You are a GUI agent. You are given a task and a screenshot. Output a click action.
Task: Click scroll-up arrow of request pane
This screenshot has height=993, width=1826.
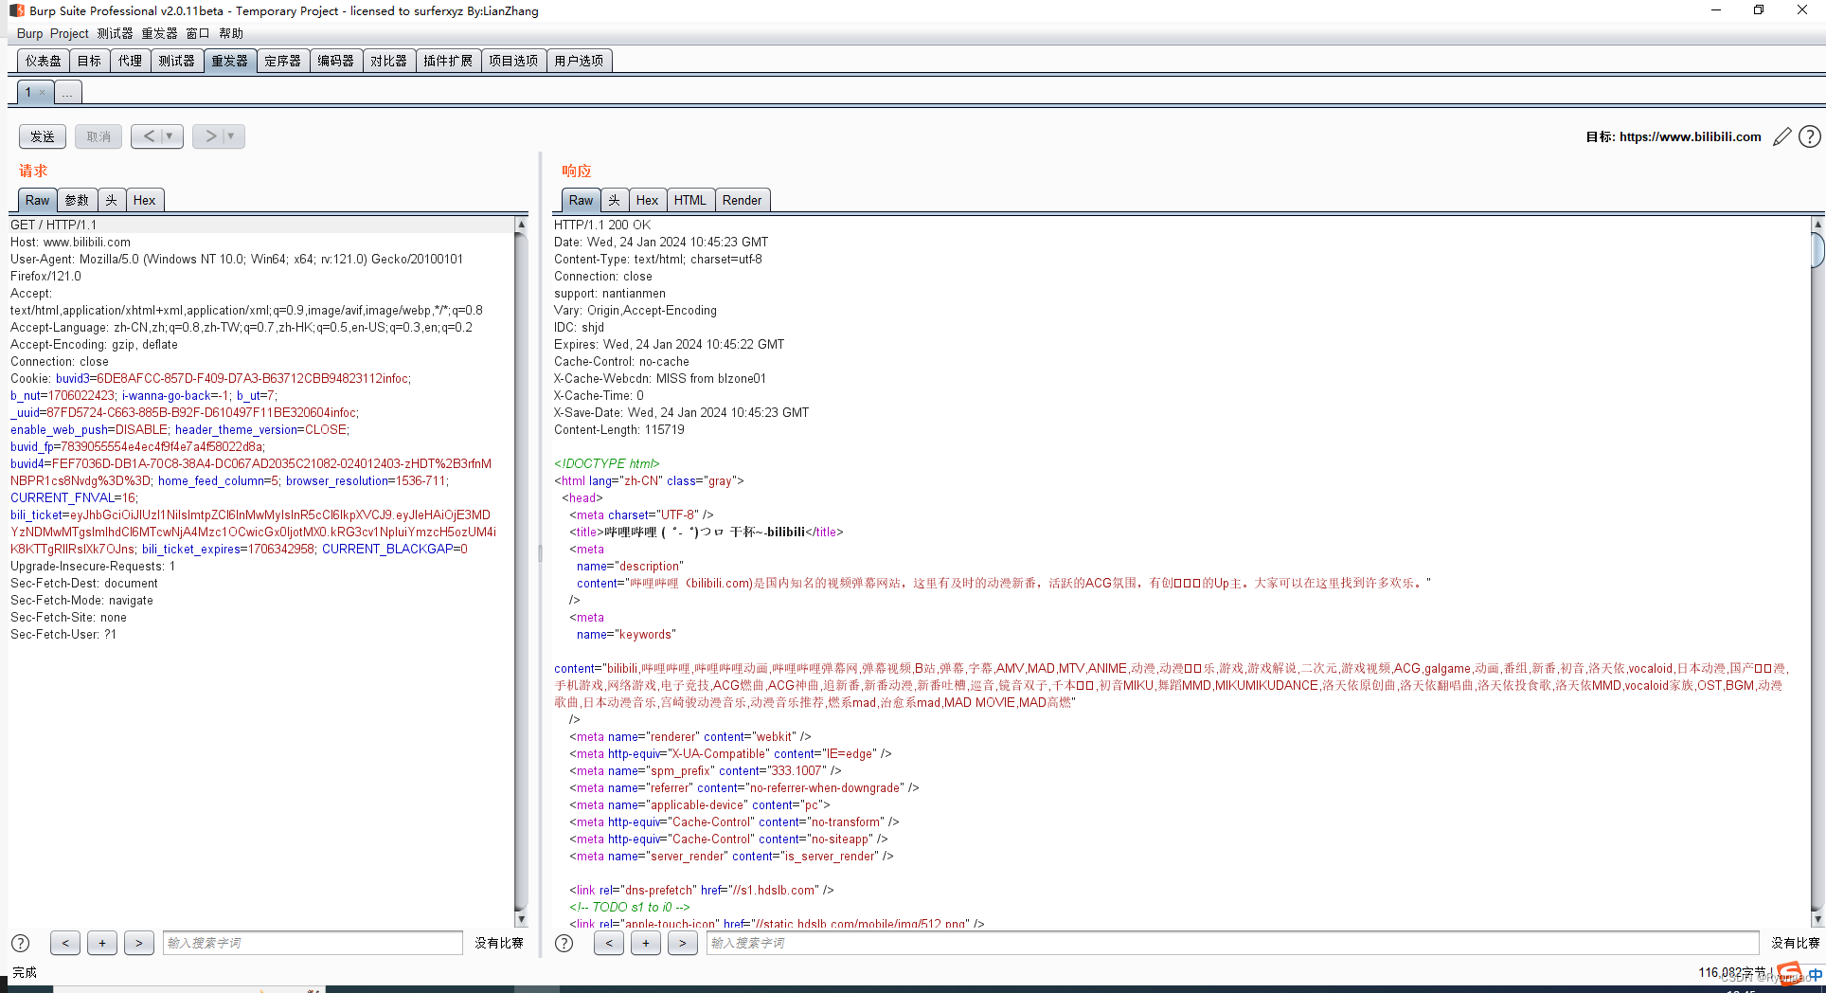pos(521,225)
